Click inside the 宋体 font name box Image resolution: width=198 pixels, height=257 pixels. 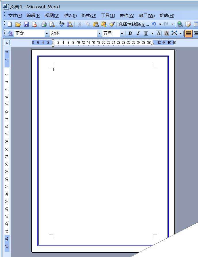click(x=73, y=34)
